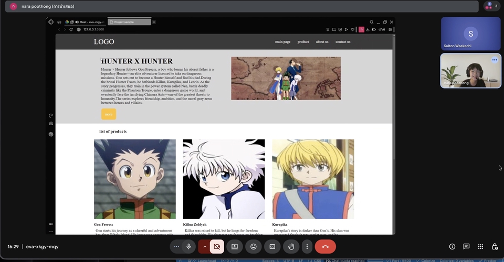Click the ad blocker shield icon
The height and width of the screenshot is (262, 504).
click(340, 29)
